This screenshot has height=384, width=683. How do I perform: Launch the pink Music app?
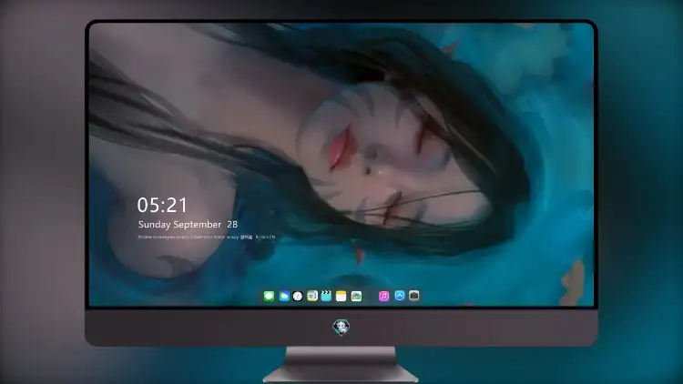click(383, 296)
